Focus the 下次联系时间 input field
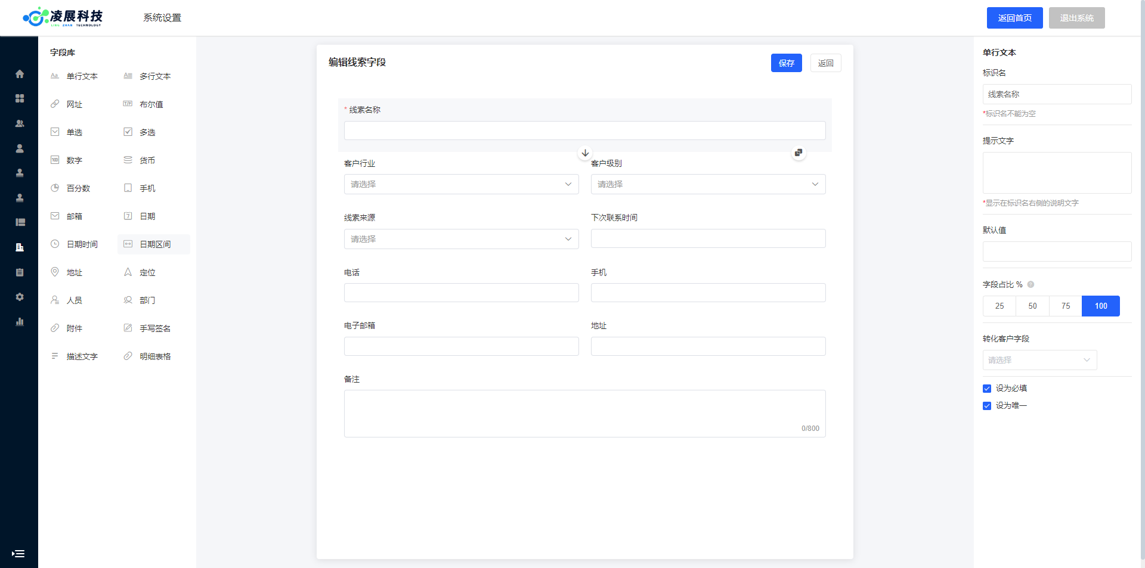 coord(708,238)
